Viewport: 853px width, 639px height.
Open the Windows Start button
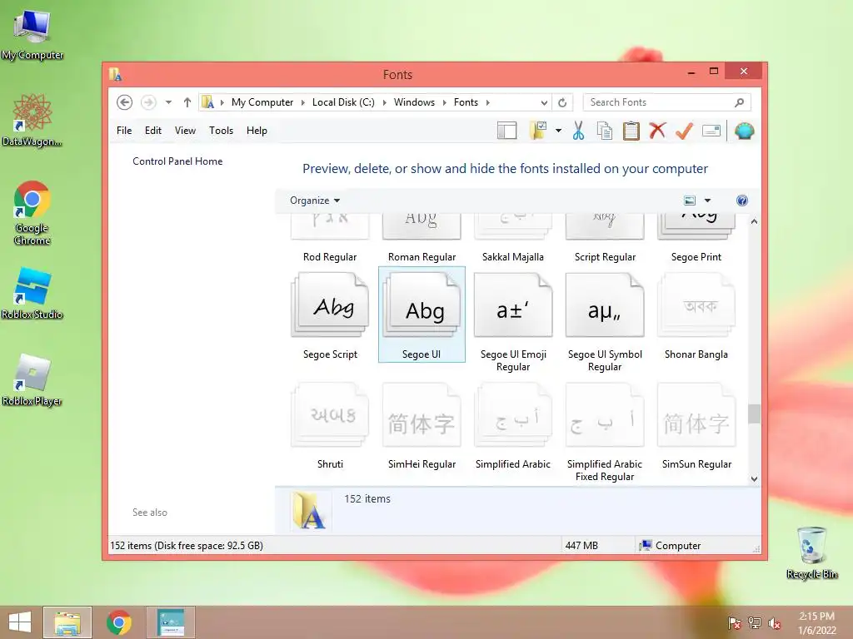coord(20,622)
